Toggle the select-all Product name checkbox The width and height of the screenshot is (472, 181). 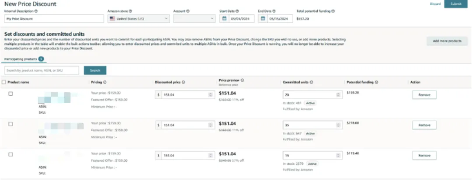tap(4, 82)
